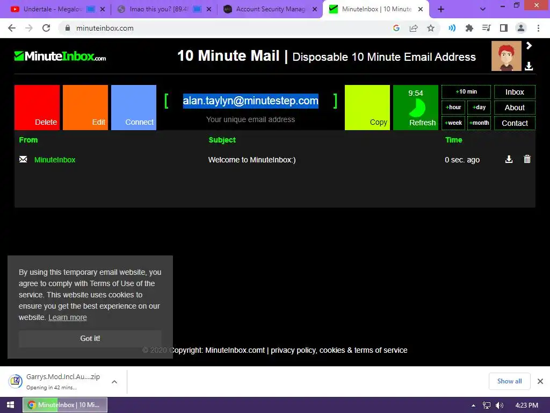
Task: Trash the Welcome to MinuteInbox email
Action: (x=527, y=159)
